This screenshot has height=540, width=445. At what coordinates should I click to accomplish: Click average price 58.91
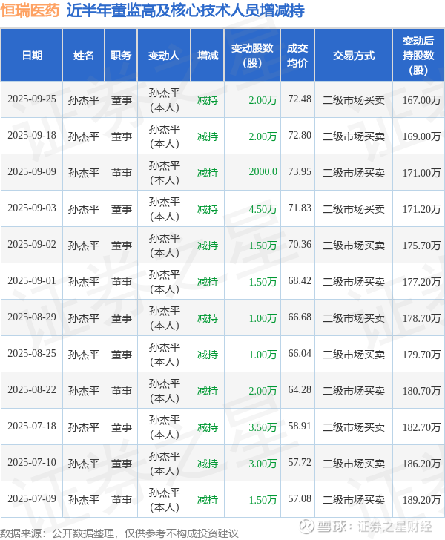[300, 427]
